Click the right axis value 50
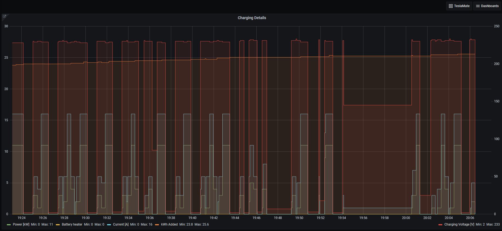502x231 pixels. coord(496,176)
